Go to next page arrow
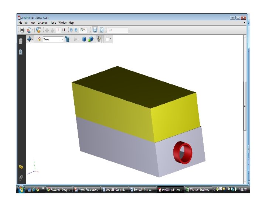Screen dimensions: 266x200 click(52, 30)
